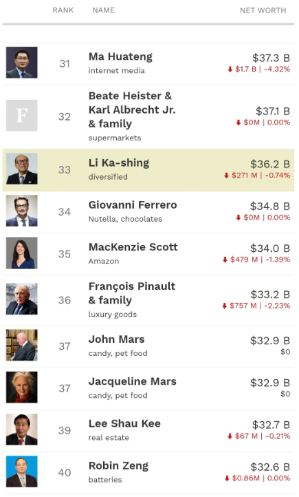This screenshot has height=497, width=299.
Task: Open the Ma Huateng name link
Action: 120,56
